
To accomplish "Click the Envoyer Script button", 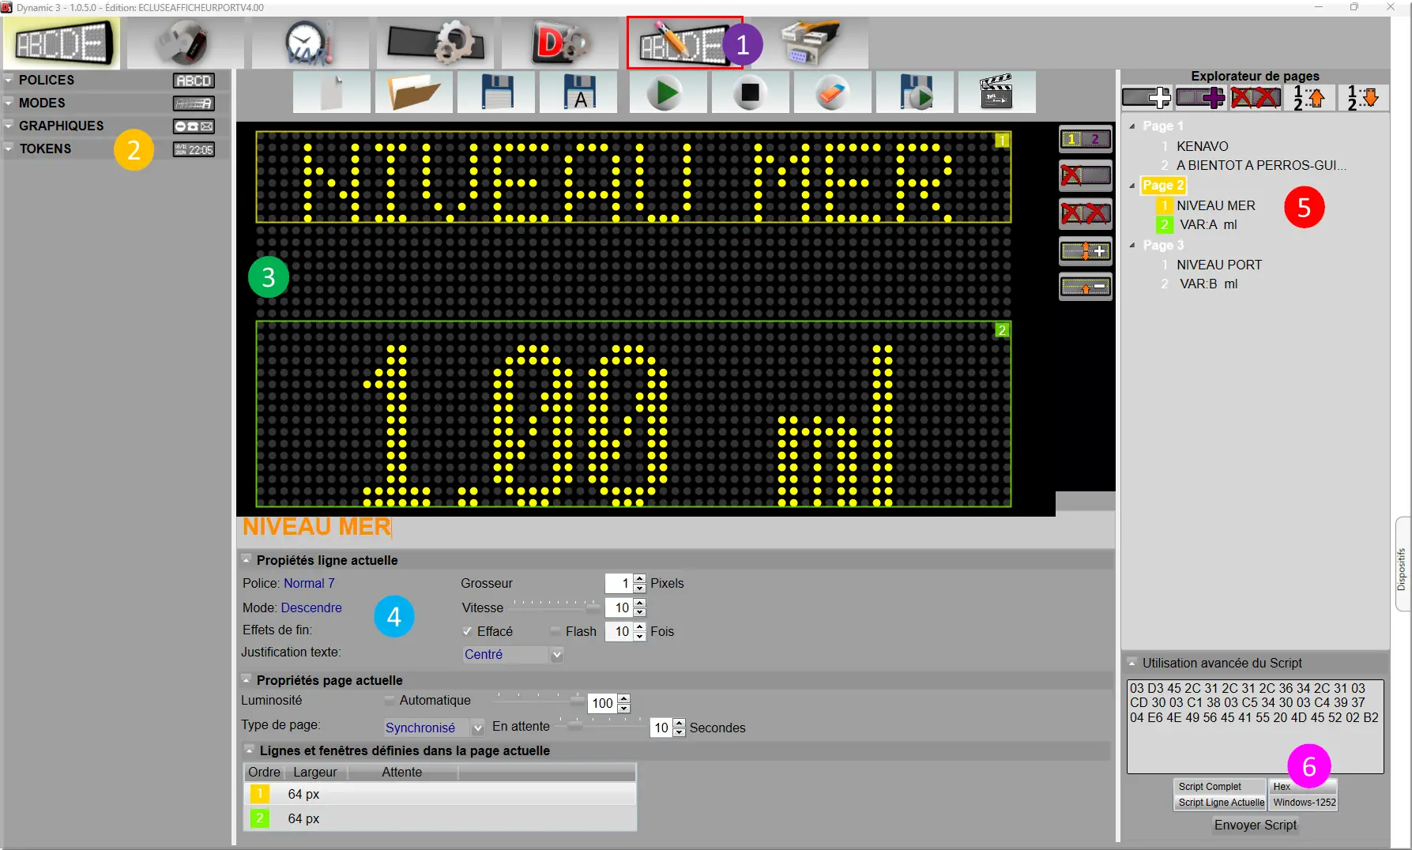I will (x=1255, y=825).
